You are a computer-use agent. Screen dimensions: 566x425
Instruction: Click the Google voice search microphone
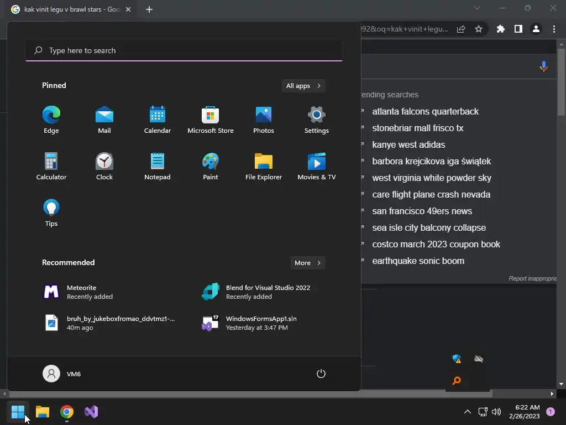point(544,66)
